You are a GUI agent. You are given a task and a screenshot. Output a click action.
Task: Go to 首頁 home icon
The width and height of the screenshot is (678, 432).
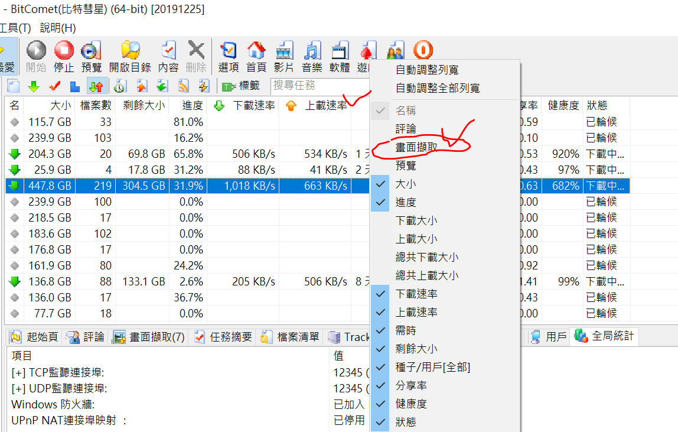coord(256,56)
